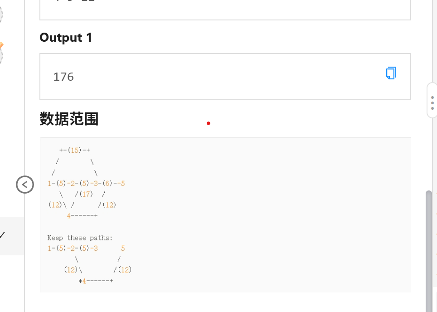Viewport: 437px width, 312px height.
Task: Click the Keep these paths text
Action: point(80,238)
